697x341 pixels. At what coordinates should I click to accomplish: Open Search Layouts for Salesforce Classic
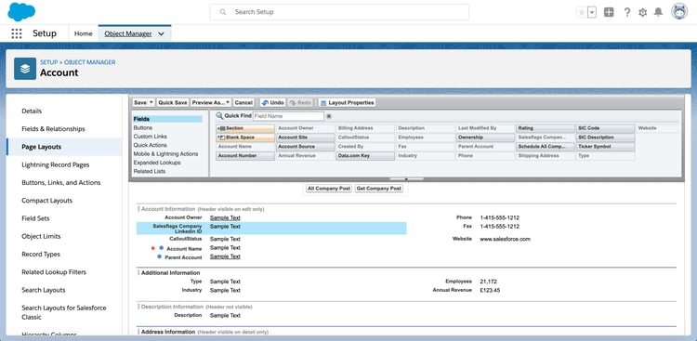click(64, 312)
